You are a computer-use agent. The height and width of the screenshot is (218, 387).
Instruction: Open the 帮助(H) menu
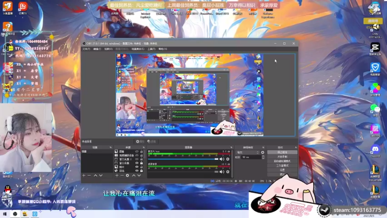[163, 49]
